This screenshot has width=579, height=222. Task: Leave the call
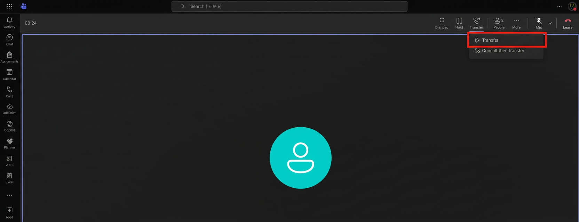click(x=568, y=23)
